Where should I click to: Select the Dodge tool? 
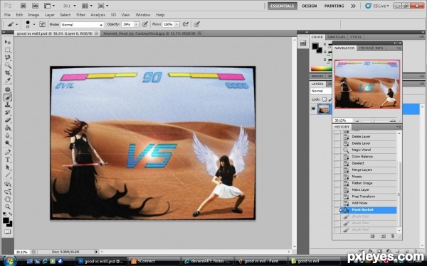7,143
